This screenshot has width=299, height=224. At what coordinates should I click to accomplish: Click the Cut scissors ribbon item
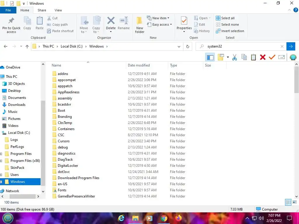[x=53, y=18]
